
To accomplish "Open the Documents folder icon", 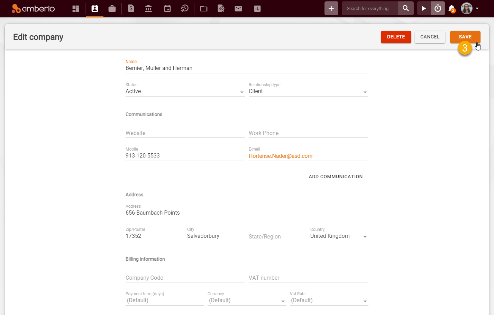I will [x=204, y=8].
